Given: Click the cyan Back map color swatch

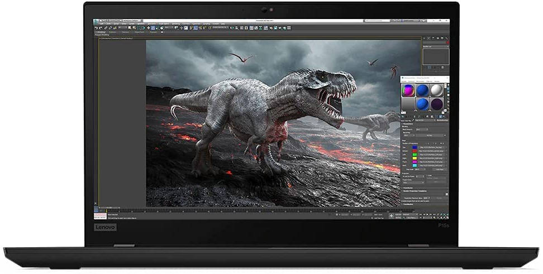Looking at the screenshot, I should pos(415,165).
